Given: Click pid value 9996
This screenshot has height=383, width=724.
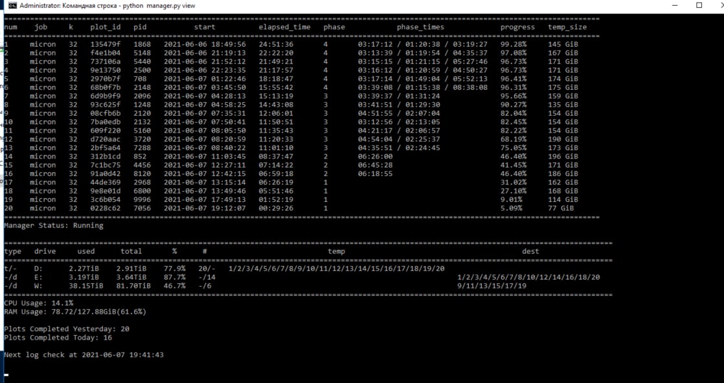Looking at the screenshot, I should (142, 199).
